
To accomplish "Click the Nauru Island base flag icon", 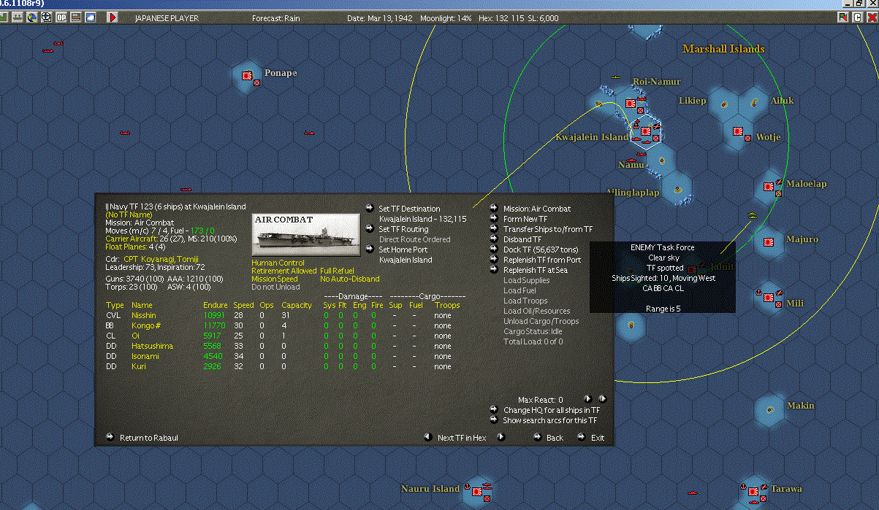I will pos(478,490).
